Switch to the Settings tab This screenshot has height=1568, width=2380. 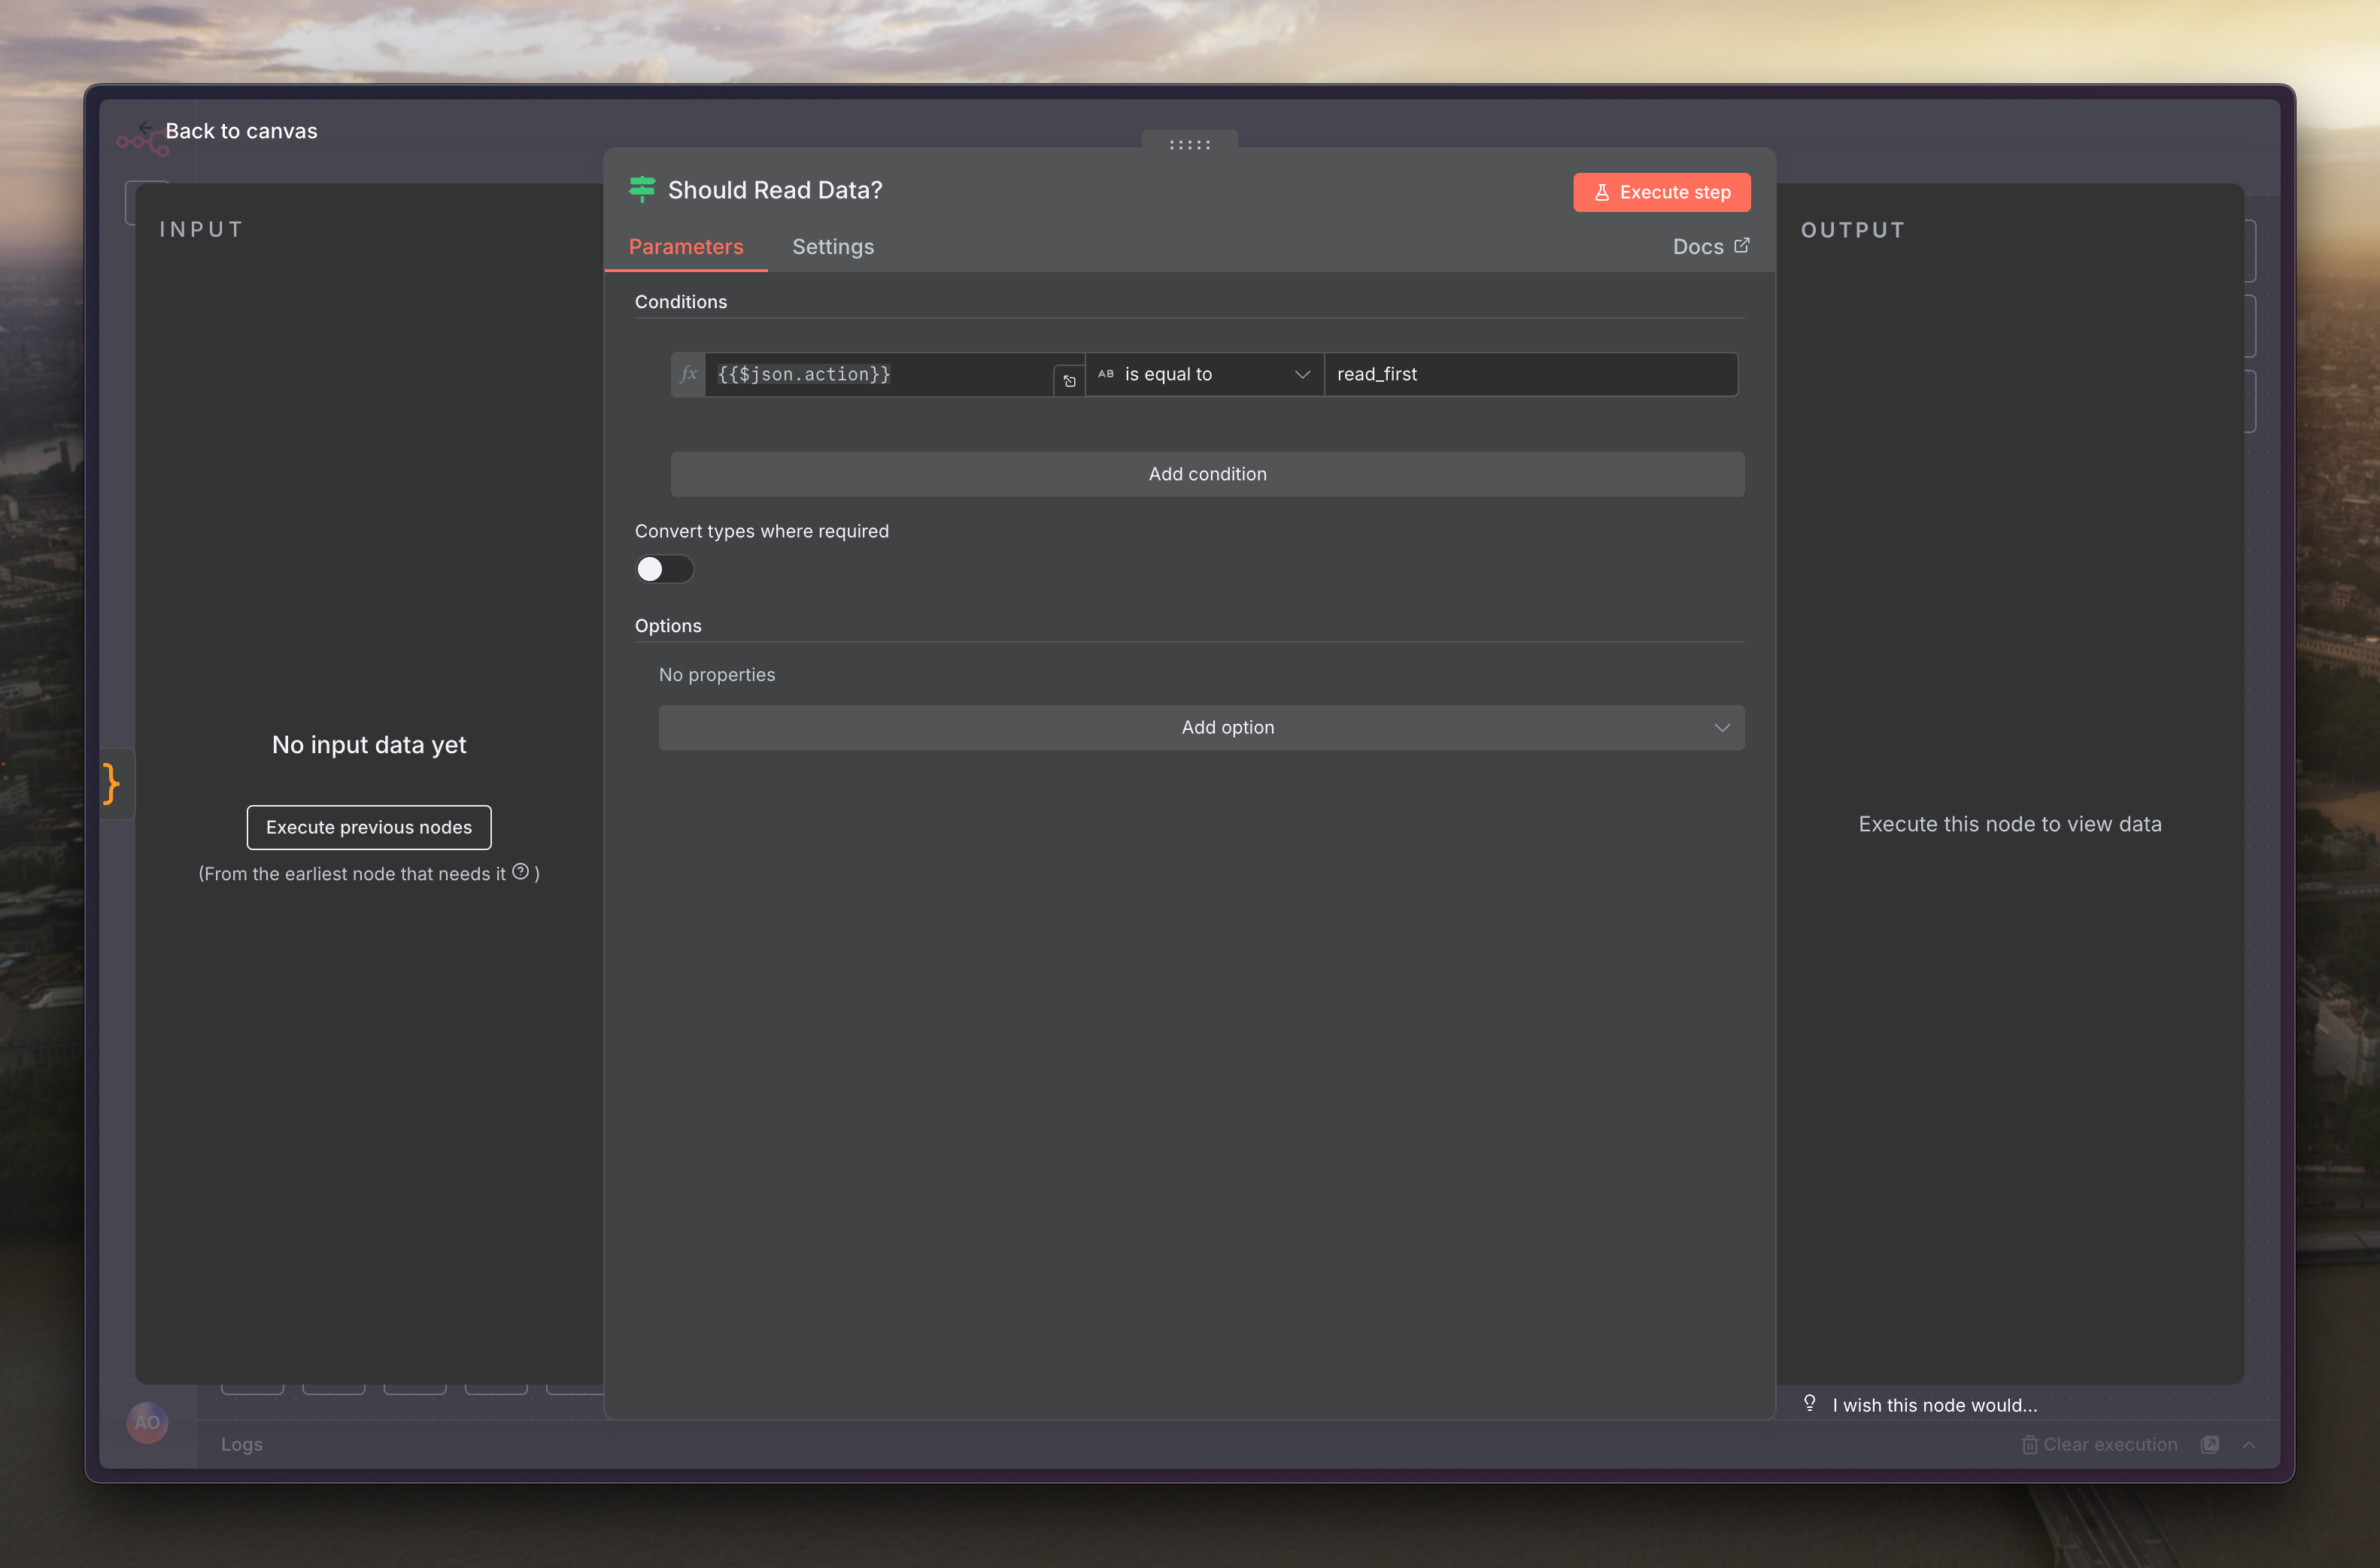click(x=833, y=247)
